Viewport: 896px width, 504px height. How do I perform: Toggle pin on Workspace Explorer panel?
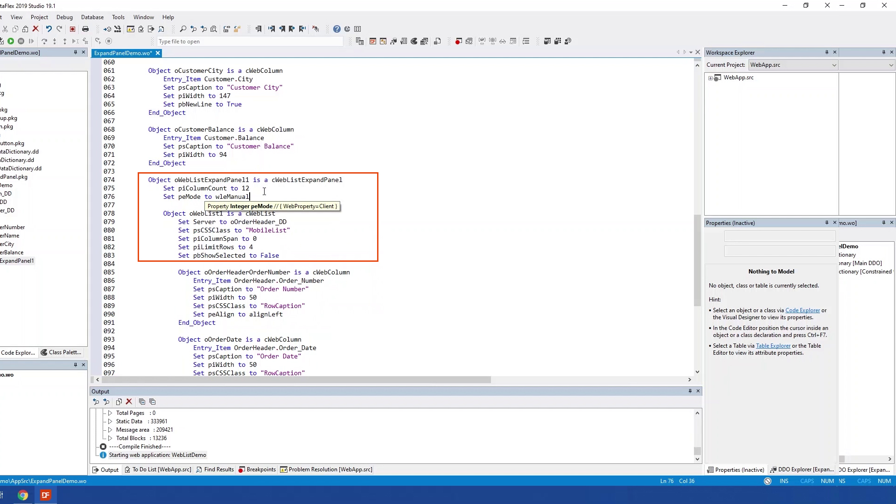click(826, 52)
